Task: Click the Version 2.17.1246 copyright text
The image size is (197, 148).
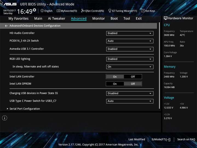Action: click(x=99, y=145)
